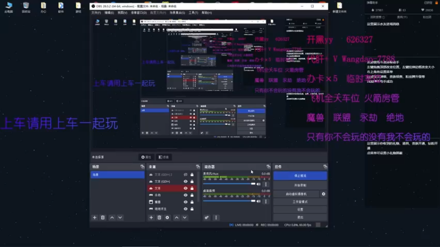Open the 场景集合(S) menu
The width and height of the screenshot is (440, 247).
coord(177,13)
